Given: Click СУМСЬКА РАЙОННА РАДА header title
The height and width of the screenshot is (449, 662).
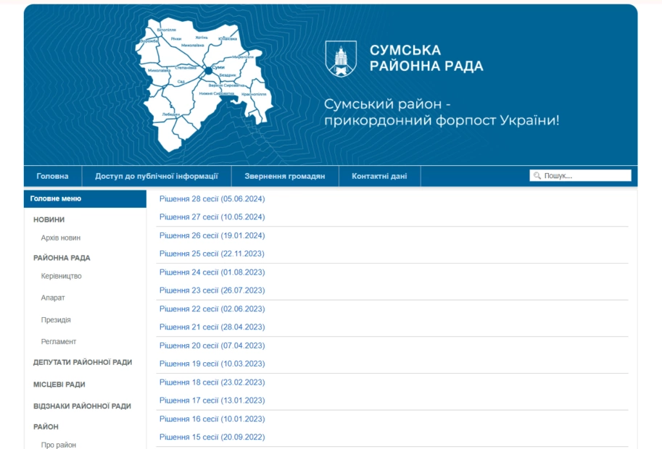Looking at the screenshot, I should coord(426,59).
